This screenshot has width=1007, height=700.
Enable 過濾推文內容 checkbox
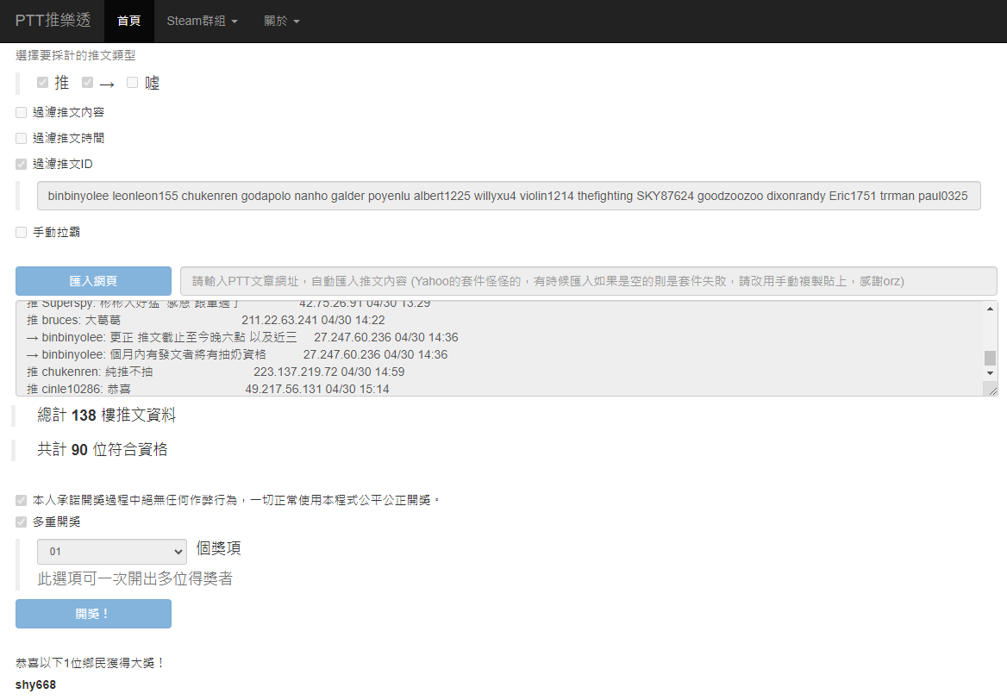22,112
